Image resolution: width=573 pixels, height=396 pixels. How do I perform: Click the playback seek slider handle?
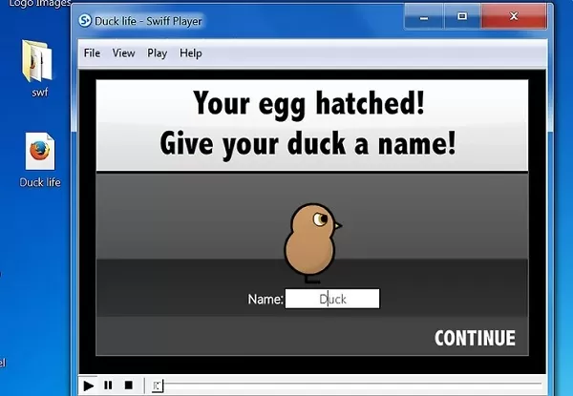pos(158,386)
